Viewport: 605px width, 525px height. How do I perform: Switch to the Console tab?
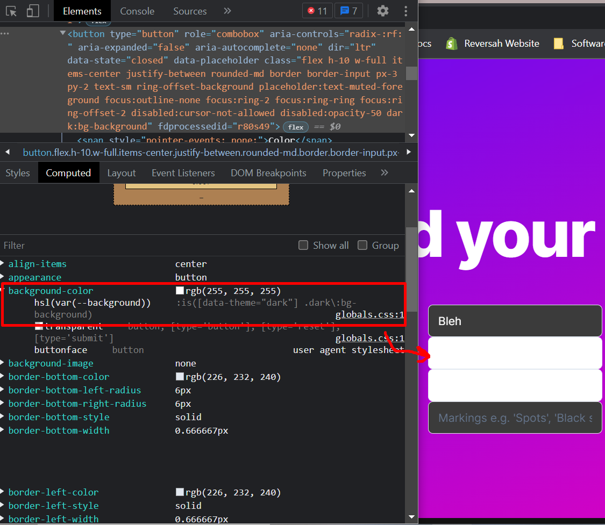click(137, 11)
